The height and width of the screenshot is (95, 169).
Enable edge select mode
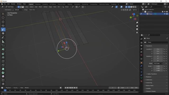[21, 7]
